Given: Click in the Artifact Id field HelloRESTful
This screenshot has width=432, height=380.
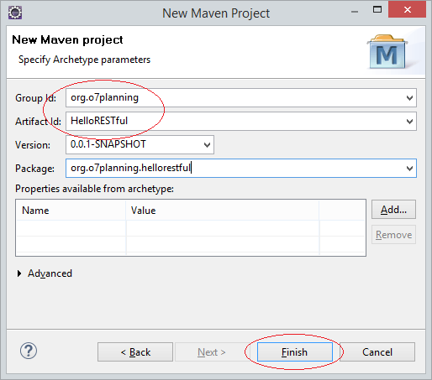Looking at the screenshot, I should pyautogui.click(x=234, y=122).
